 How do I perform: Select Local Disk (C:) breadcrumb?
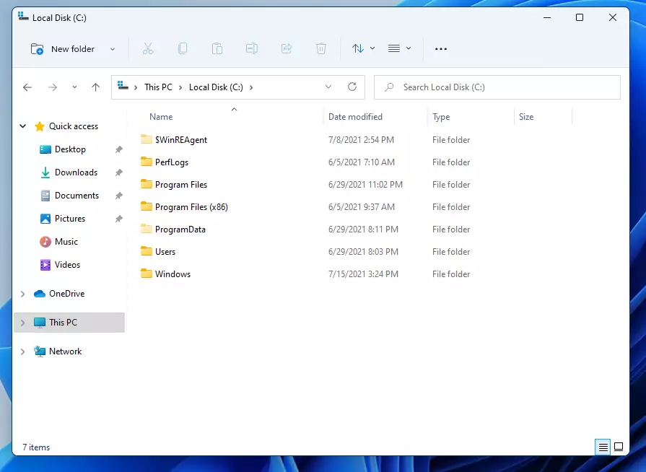pyautogui.click(x=216, y=87)
